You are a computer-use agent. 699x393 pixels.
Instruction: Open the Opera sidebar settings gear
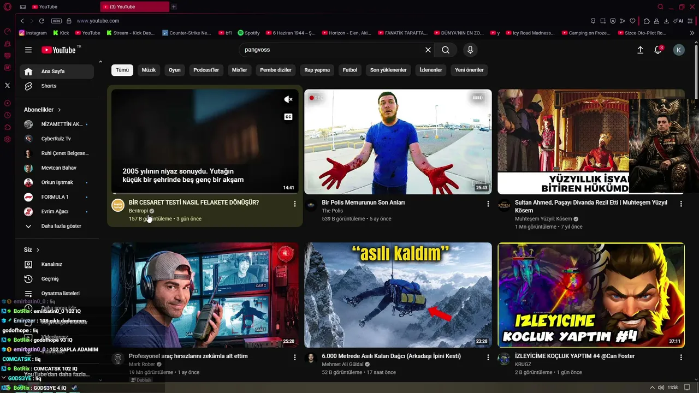7,139
